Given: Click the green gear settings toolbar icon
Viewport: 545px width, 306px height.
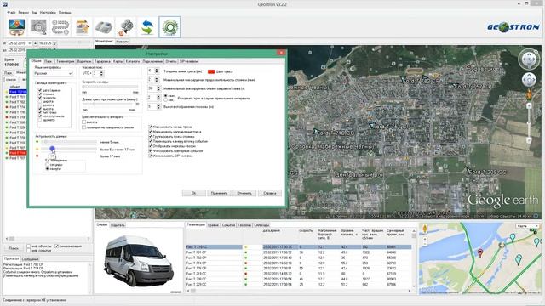Looking at the screenshot, I should coord(169,26).
